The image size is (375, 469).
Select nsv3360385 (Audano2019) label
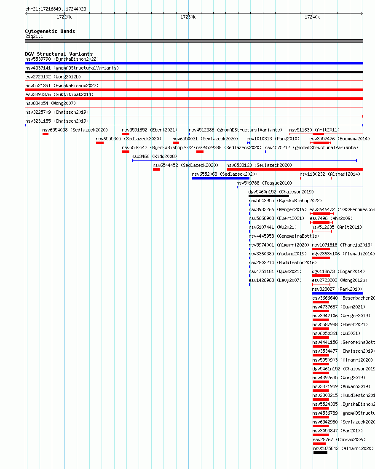278,254
